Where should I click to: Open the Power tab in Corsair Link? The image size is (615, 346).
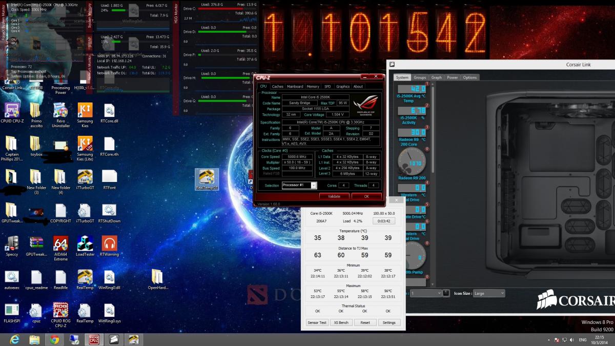(x=453, y=77)
